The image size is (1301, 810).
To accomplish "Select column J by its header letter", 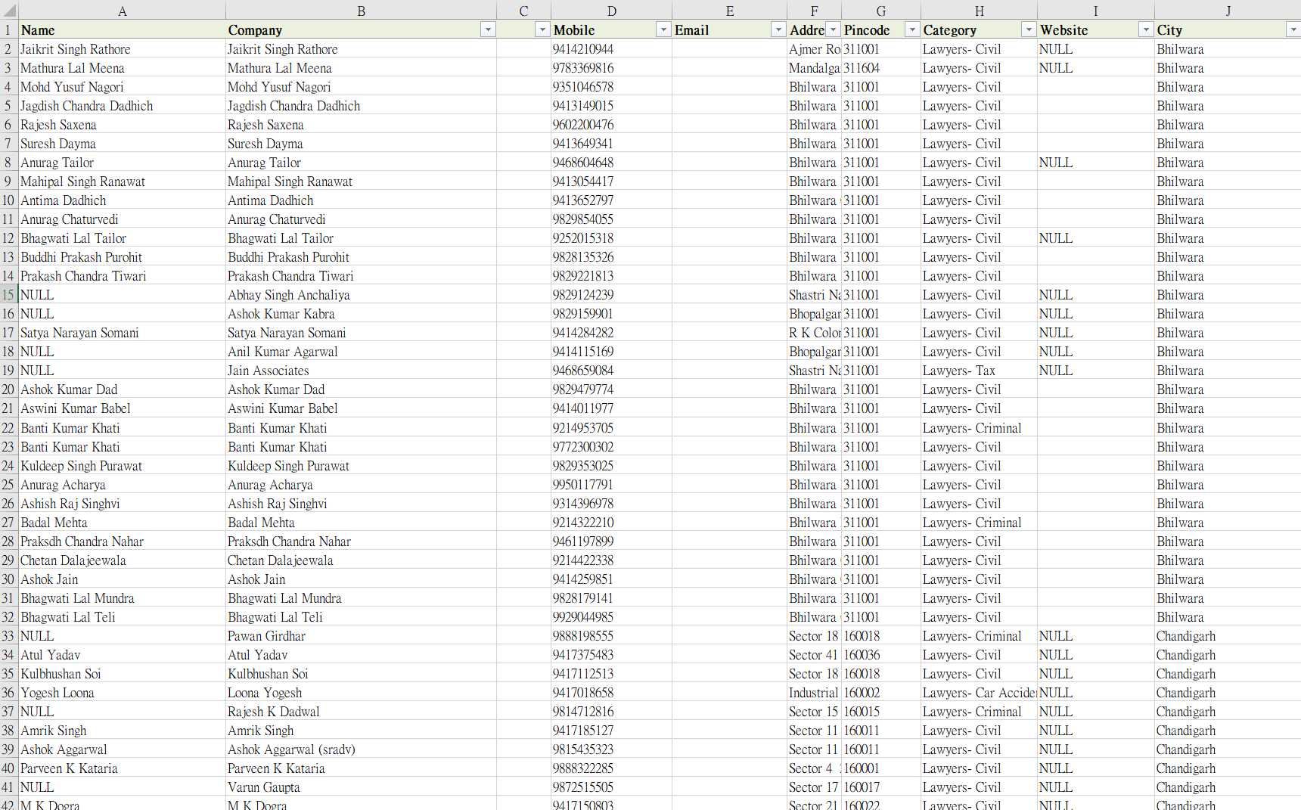I will 1228,11.
